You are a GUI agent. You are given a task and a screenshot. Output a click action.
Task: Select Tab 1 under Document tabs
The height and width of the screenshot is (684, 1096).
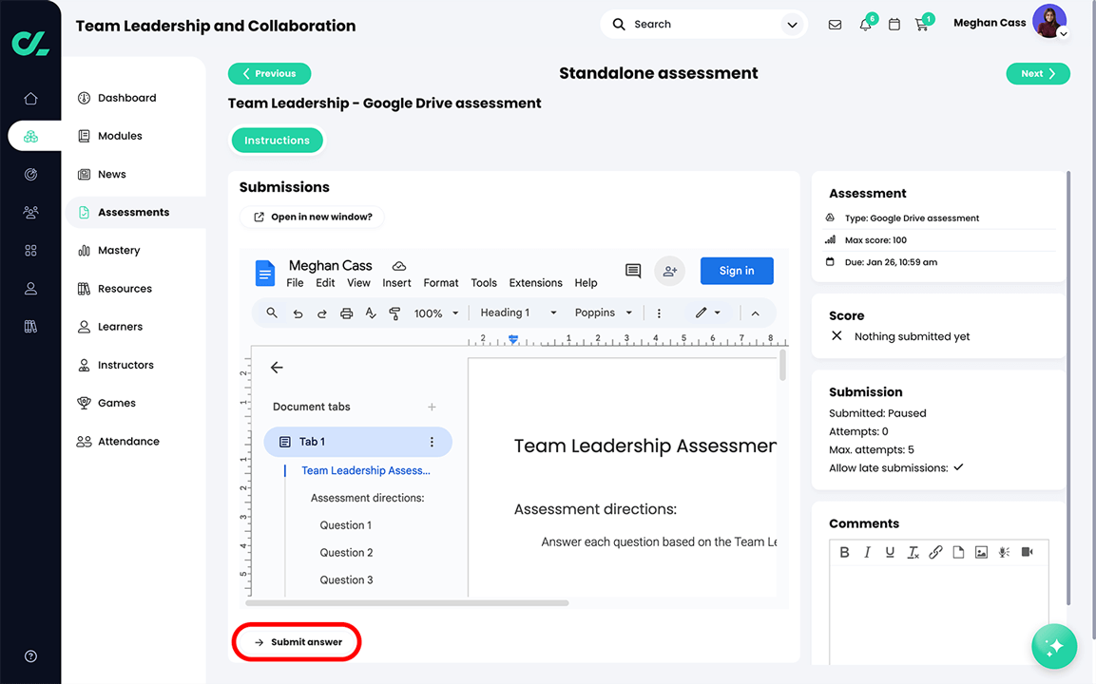tap(314, 441)
